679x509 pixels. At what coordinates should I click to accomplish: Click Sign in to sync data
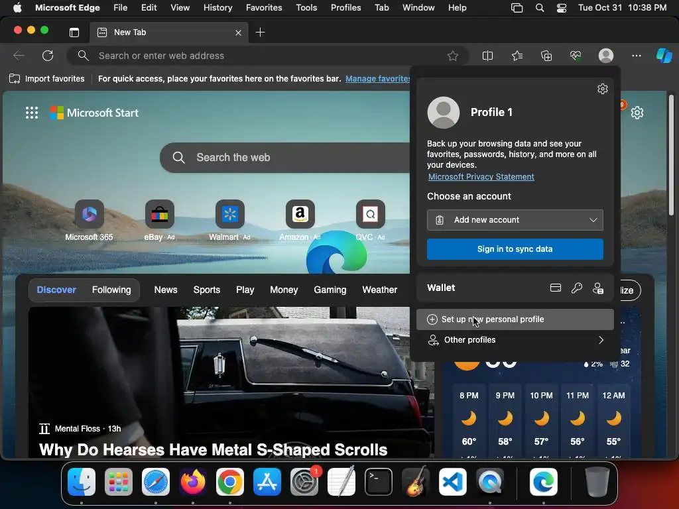[x=515, y=249]
